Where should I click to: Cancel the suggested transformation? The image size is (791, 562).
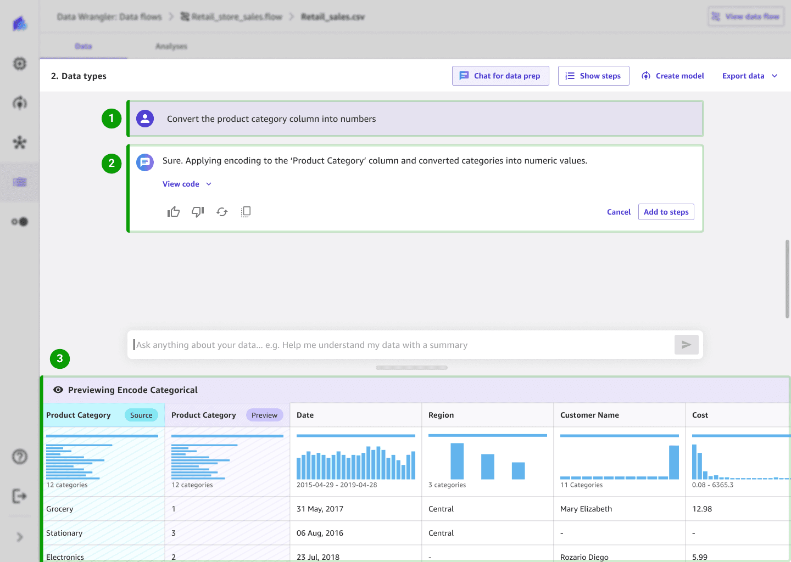[619, 212]
